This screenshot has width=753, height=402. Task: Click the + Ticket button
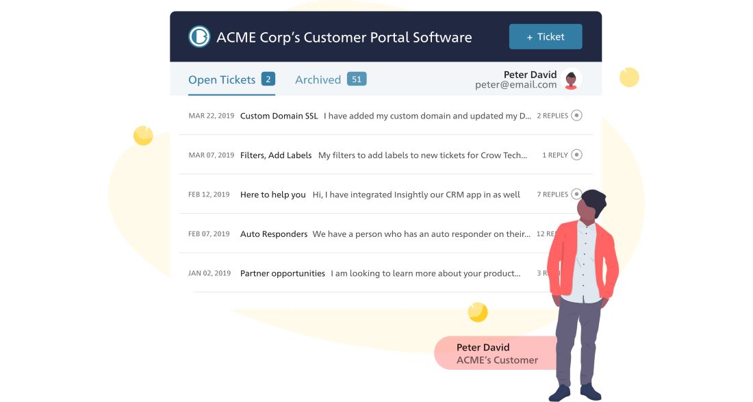click(x=546, y=36)
